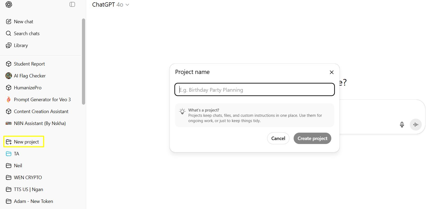Viewport: 448px width, 209px height.
Task: Open the Library
Action: pos(21,45)
